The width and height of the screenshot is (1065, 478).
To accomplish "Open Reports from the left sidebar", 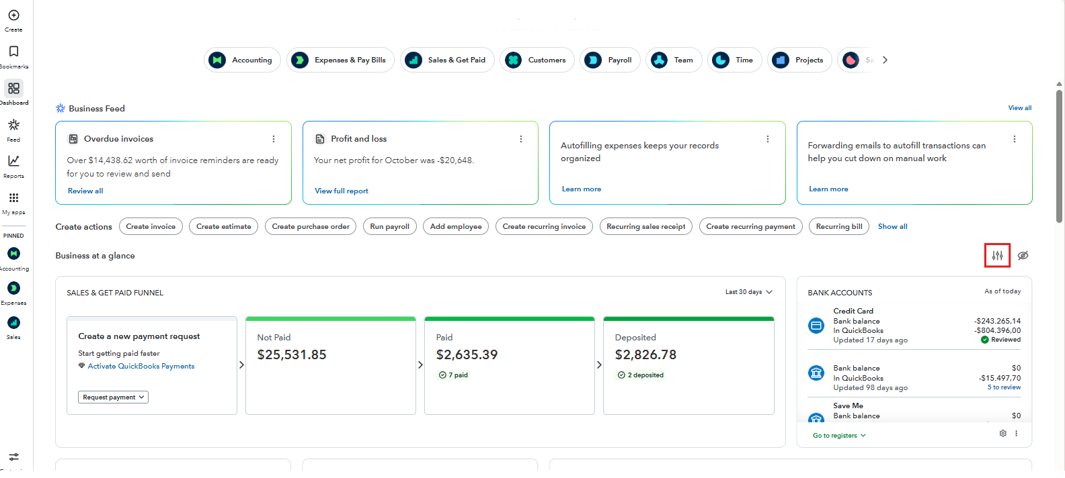I will [13, 161].
